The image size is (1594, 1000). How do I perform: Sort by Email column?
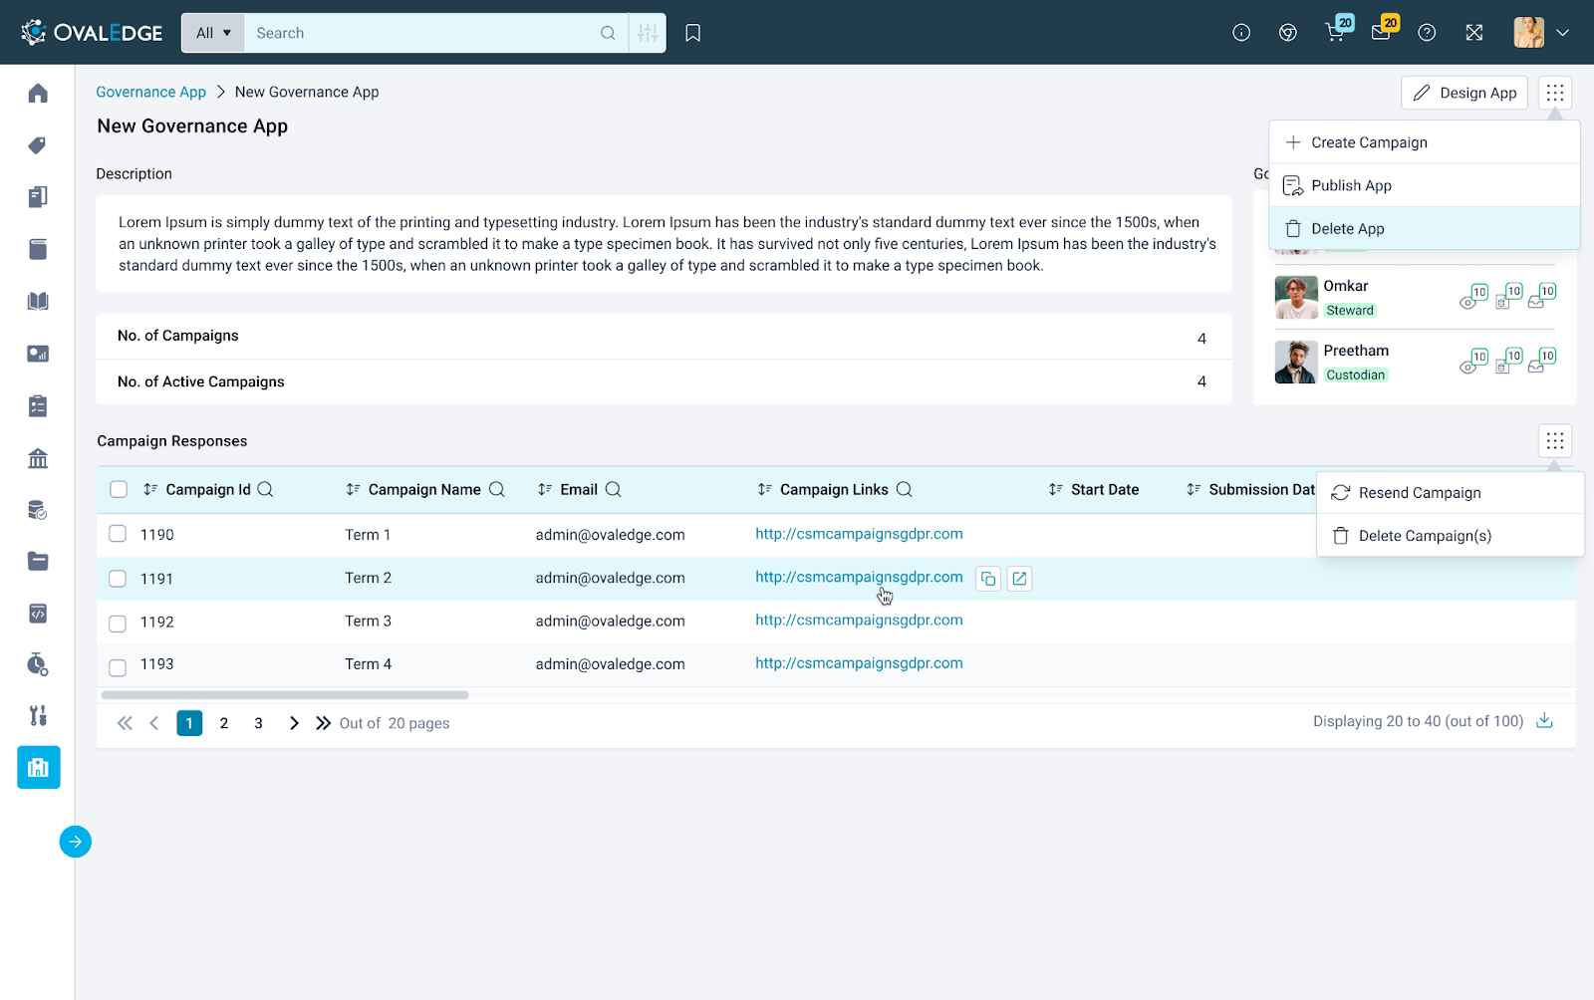(545, 489)
